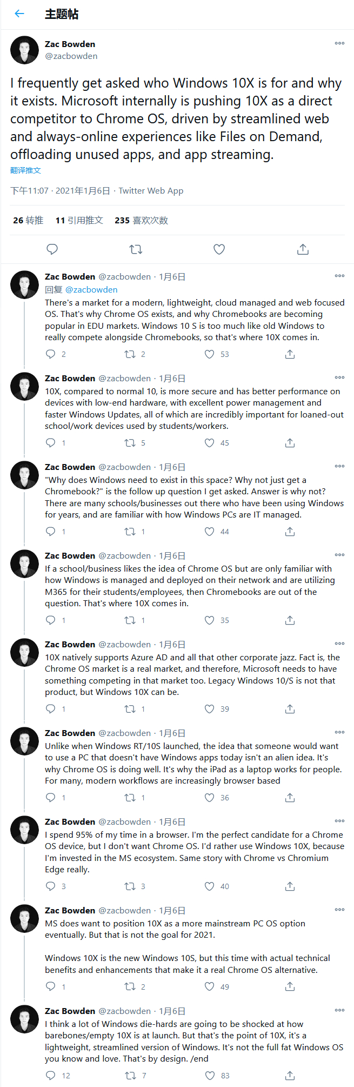The width and height of the screenshot is (354, 1087).
Task: View the 11 引用推文 quote tweets
Action: (x=79, y=220)
